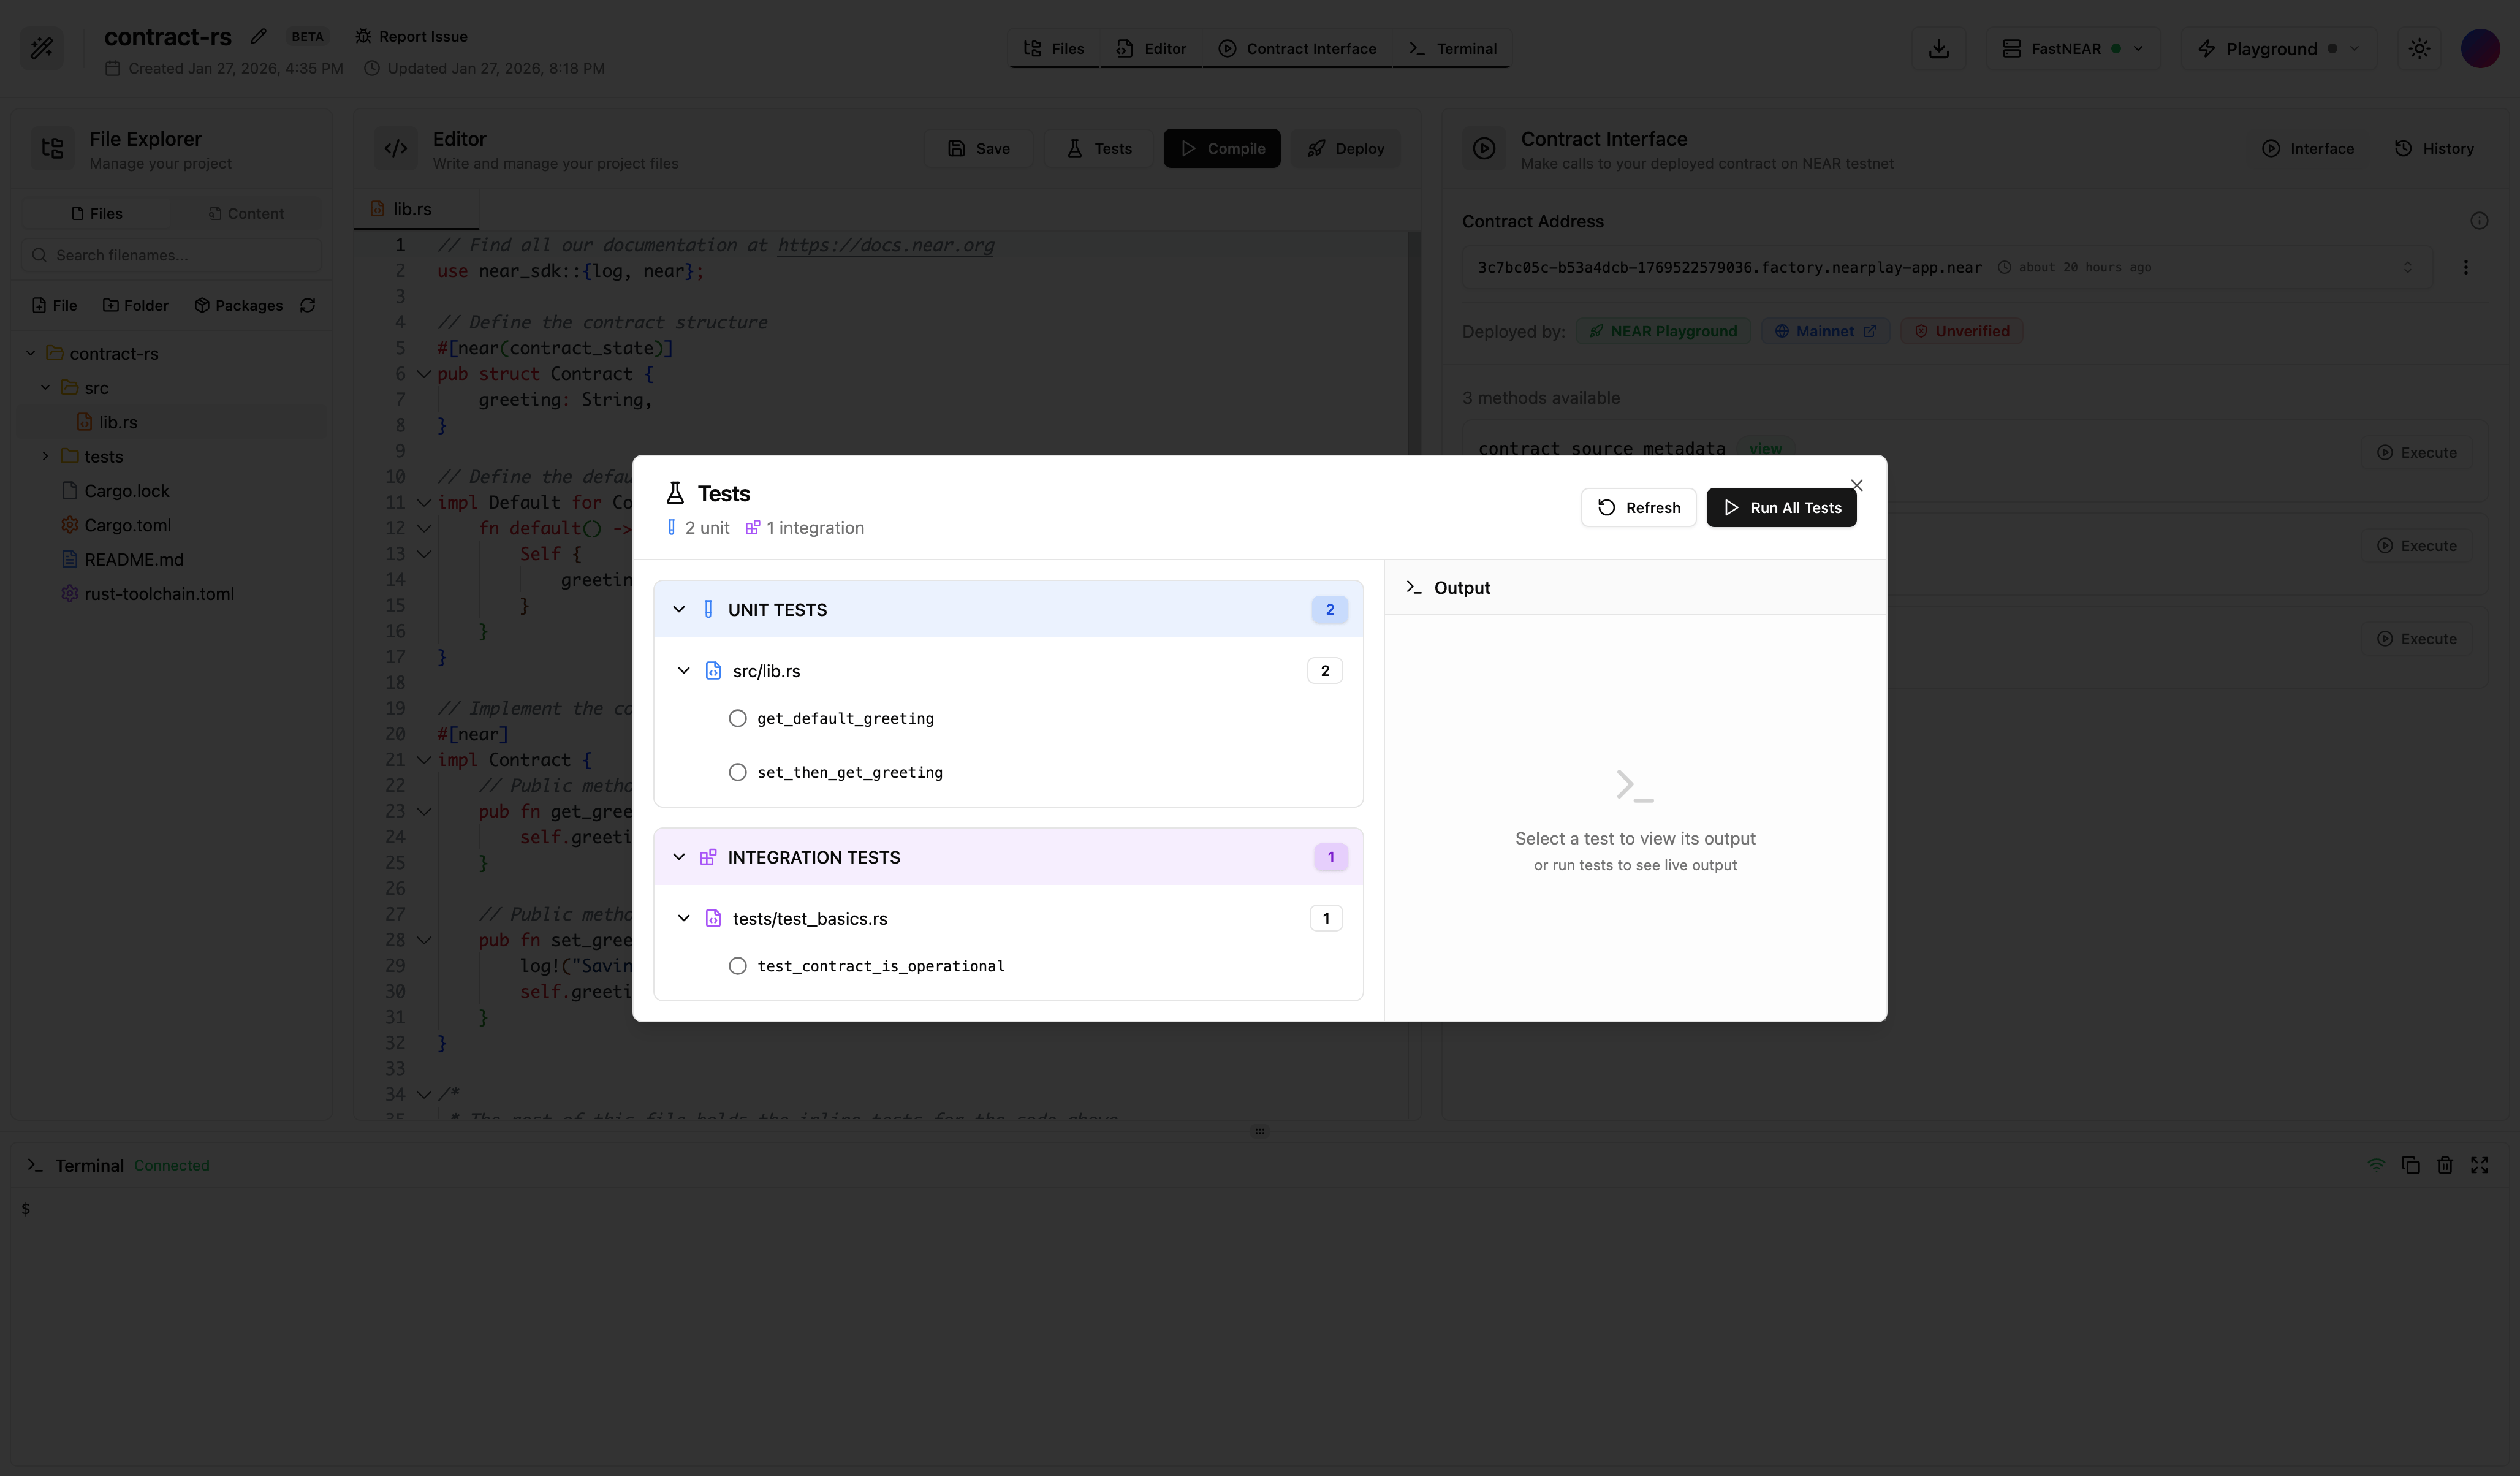Select the Files tab in File Explorer
The image size is (2520, 1477).
(x=96, y=213)
